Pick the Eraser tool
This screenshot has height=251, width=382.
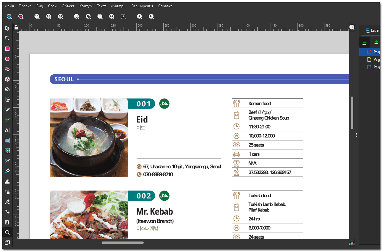coord(7,202)
